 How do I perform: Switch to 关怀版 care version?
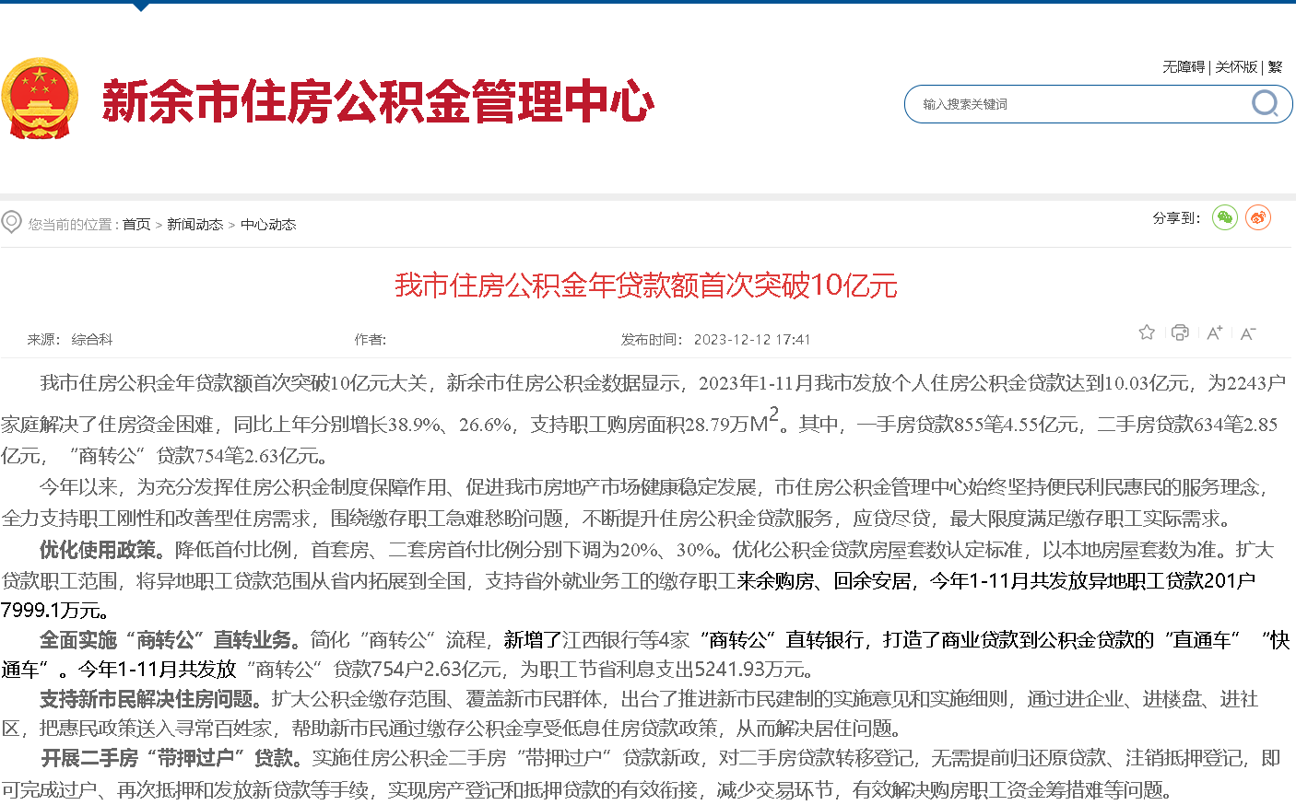(1236, 67)
